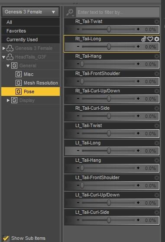Screen dimensions: 165x242
Task: Open the Genesis 3 Female dropdown
Action: pos(30,12)
